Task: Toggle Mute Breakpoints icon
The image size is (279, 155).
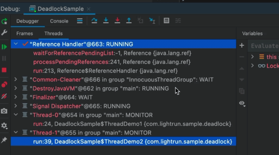Action: (x=4, y=96)
